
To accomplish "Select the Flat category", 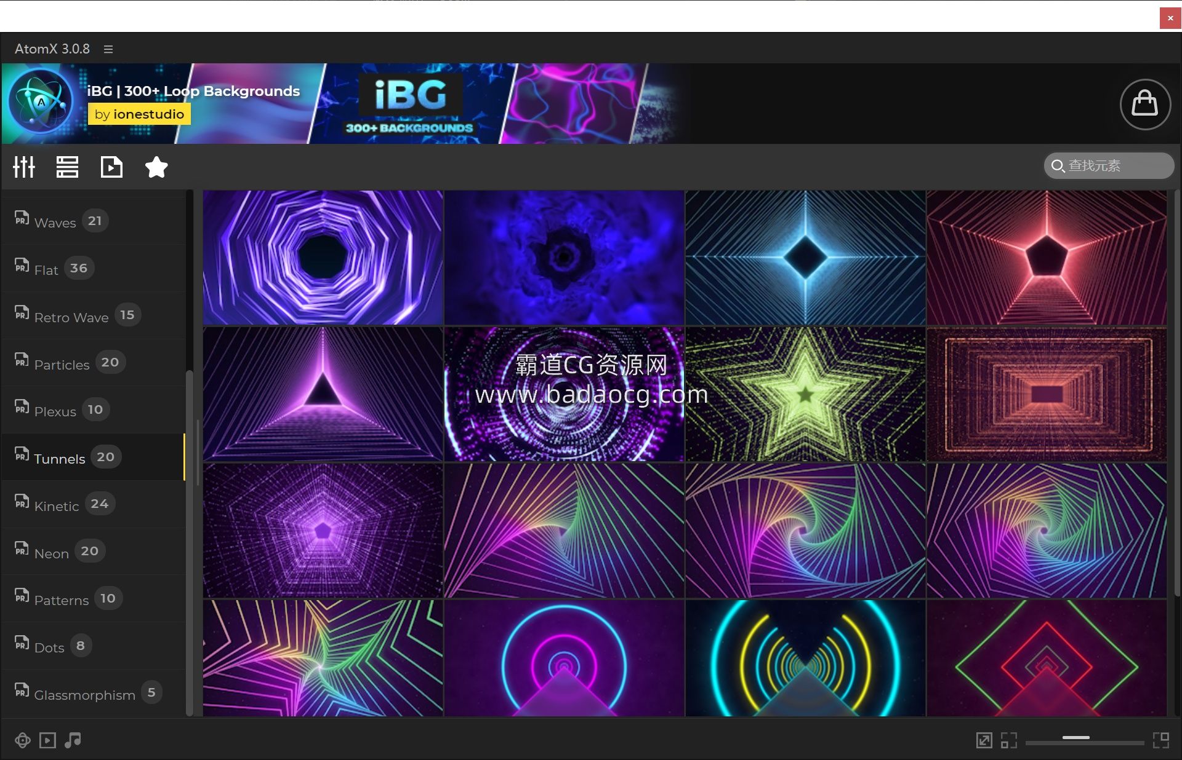I will point(93,268).
